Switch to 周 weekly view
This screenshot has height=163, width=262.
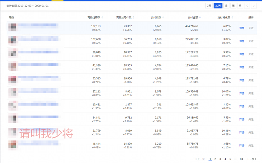(233, 6)
